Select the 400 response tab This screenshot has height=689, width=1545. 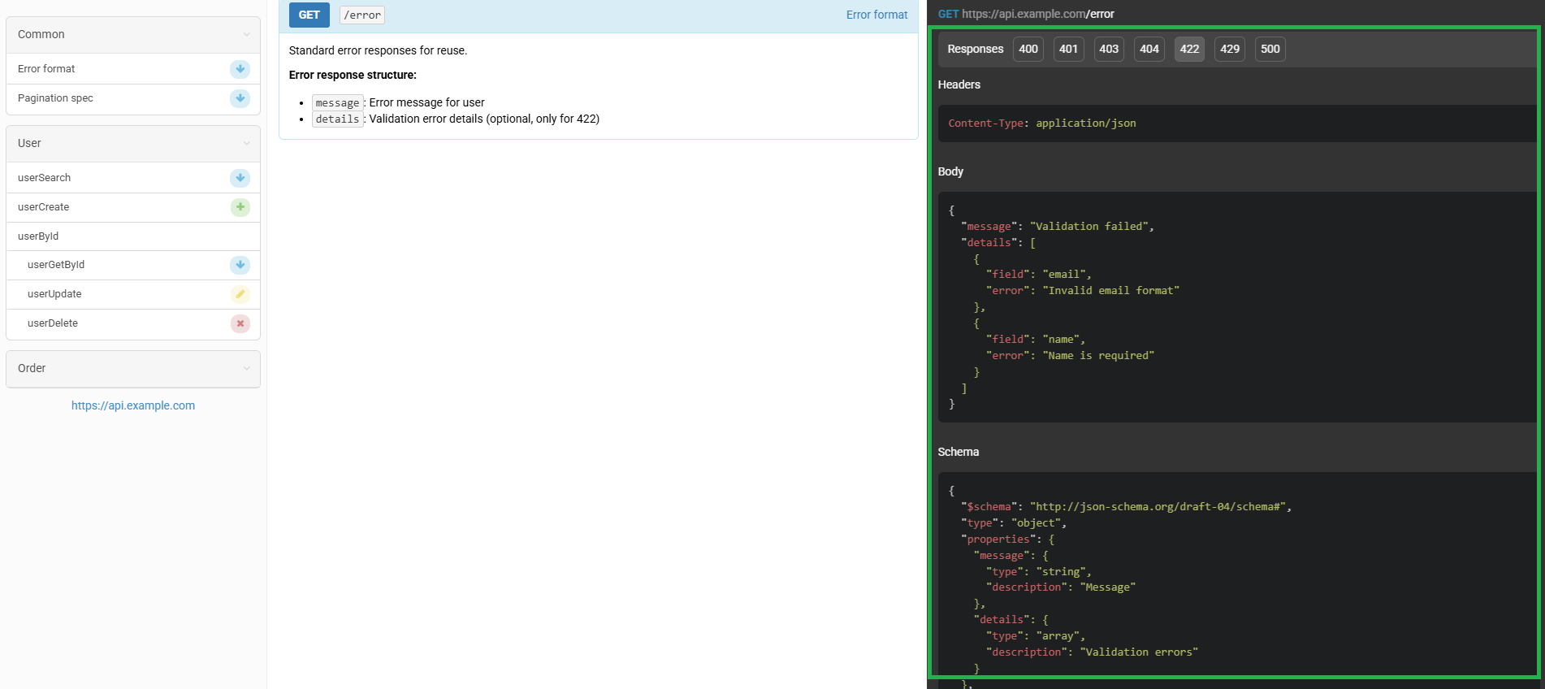click(x=1028, y=49)
